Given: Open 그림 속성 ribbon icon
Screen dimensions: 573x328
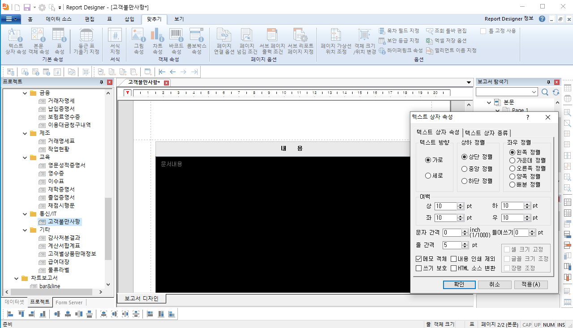Looking at the screenshot, I should click(x=138, y=41).
